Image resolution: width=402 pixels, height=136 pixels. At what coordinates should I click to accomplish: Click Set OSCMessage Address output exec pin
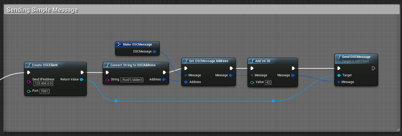(x=231, y=68)
